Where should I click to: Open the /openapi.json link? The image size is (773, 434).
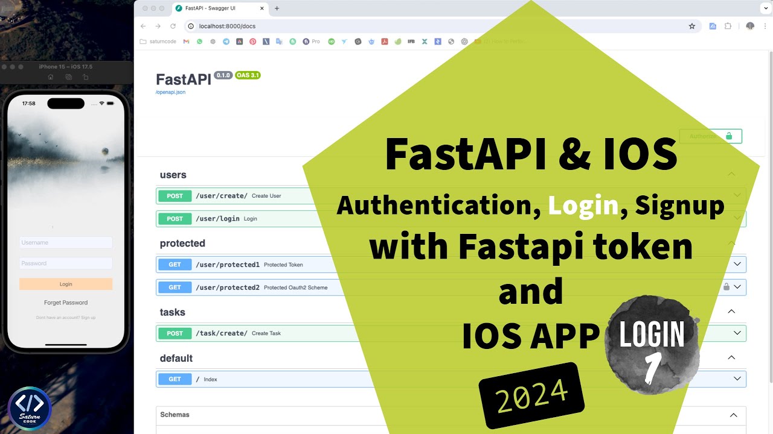tap(170, 92)
